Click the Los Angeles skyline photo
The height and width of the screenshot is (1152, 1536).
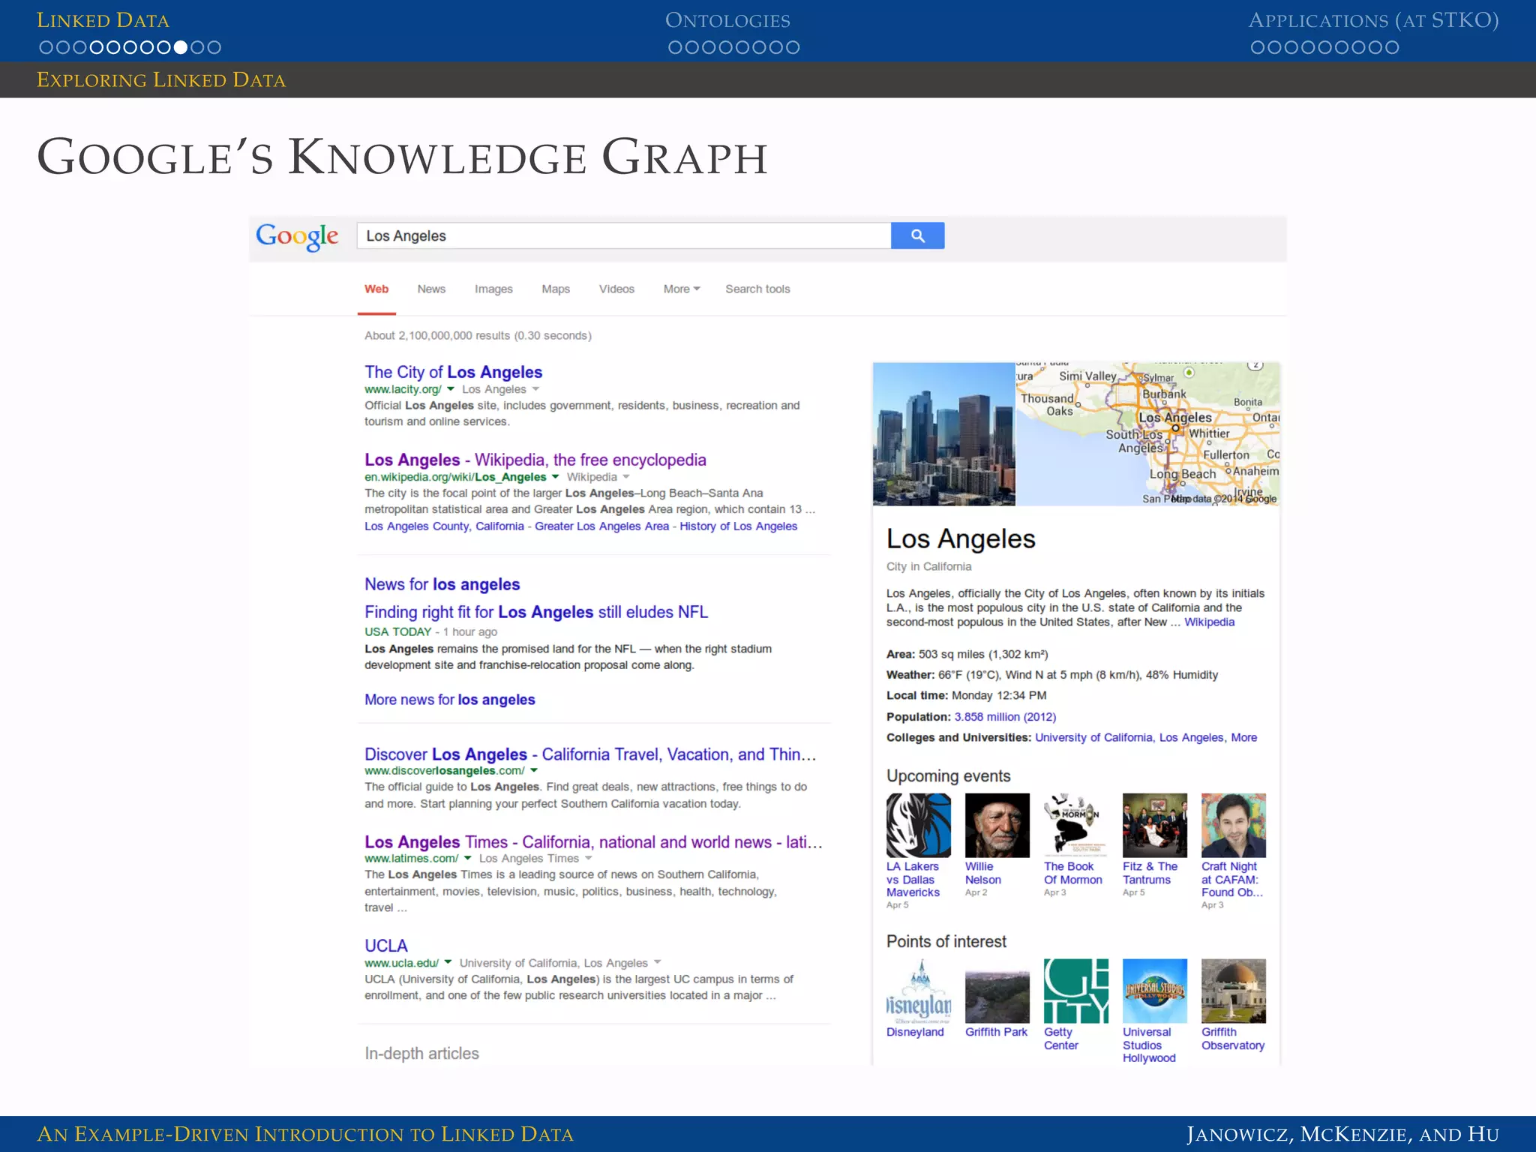coord(943,434)
